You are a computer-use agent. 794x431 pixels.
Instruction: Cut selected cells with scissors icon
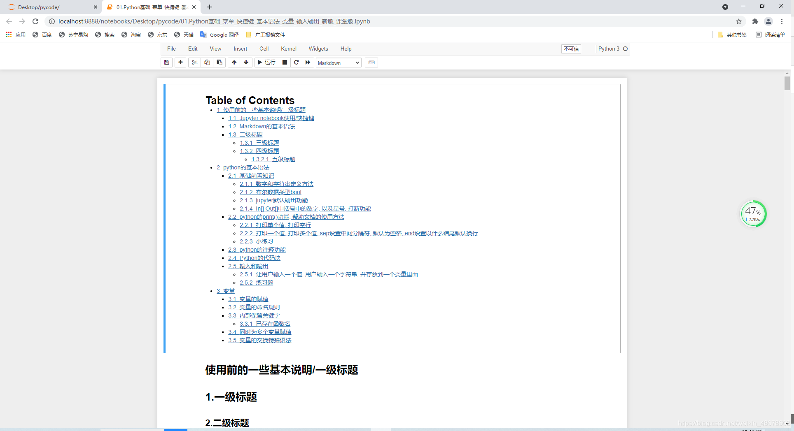coord(195,63)
